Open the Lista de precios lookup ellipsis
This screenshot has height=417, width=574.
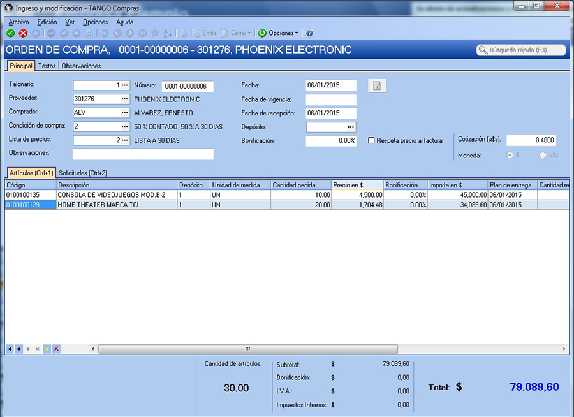(125, 140)
